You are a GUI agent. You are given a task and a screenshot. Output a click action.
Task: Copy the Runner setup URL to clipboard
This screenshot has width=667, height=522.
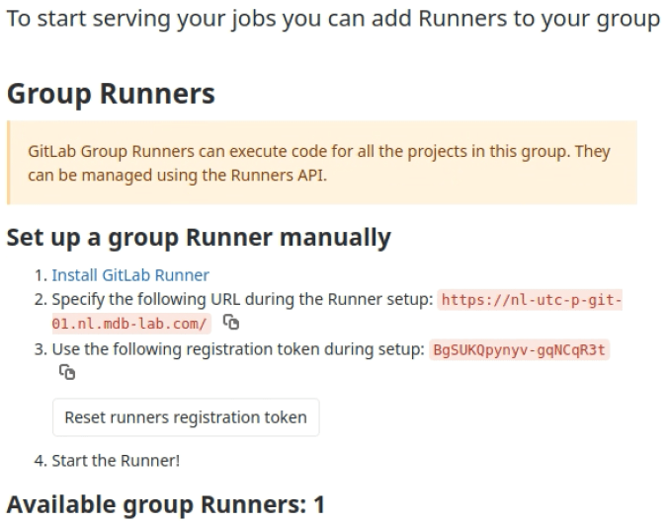[230, 322]
